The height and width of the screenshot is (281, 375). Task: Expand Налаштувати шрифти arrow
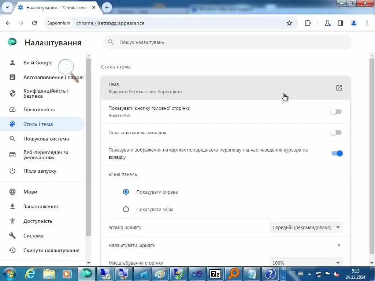coord(339,245)
